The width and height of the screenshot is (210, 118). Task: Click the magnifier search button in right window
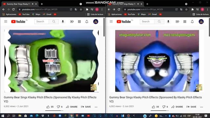[159, 22]
